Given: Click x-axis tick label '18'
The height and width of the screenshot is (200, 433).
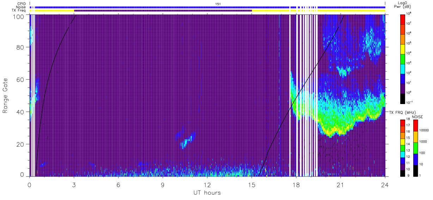Looking at the screenshot, I should point(296,184).
